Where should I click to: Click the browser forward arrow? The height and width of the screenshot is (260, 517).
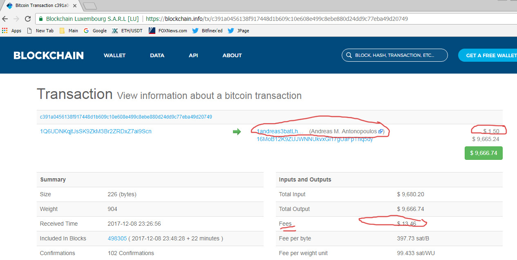coord(16,19)
